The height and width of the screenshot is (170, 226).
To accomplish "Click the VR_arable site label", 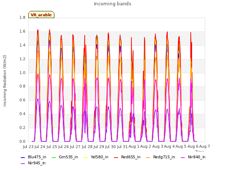I will (41, 15).
